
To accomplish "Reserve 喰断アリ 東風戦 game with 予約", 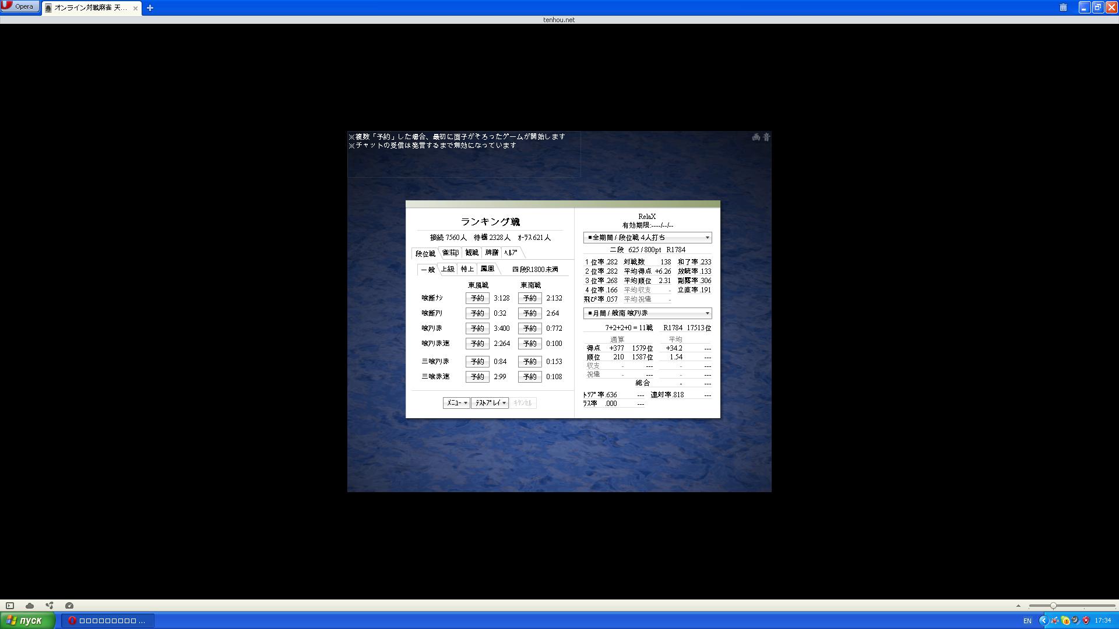I will [x=477, y=313].
